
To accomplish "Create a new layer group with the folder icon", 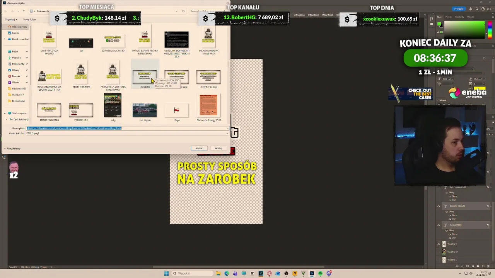I will coord(478,266).
